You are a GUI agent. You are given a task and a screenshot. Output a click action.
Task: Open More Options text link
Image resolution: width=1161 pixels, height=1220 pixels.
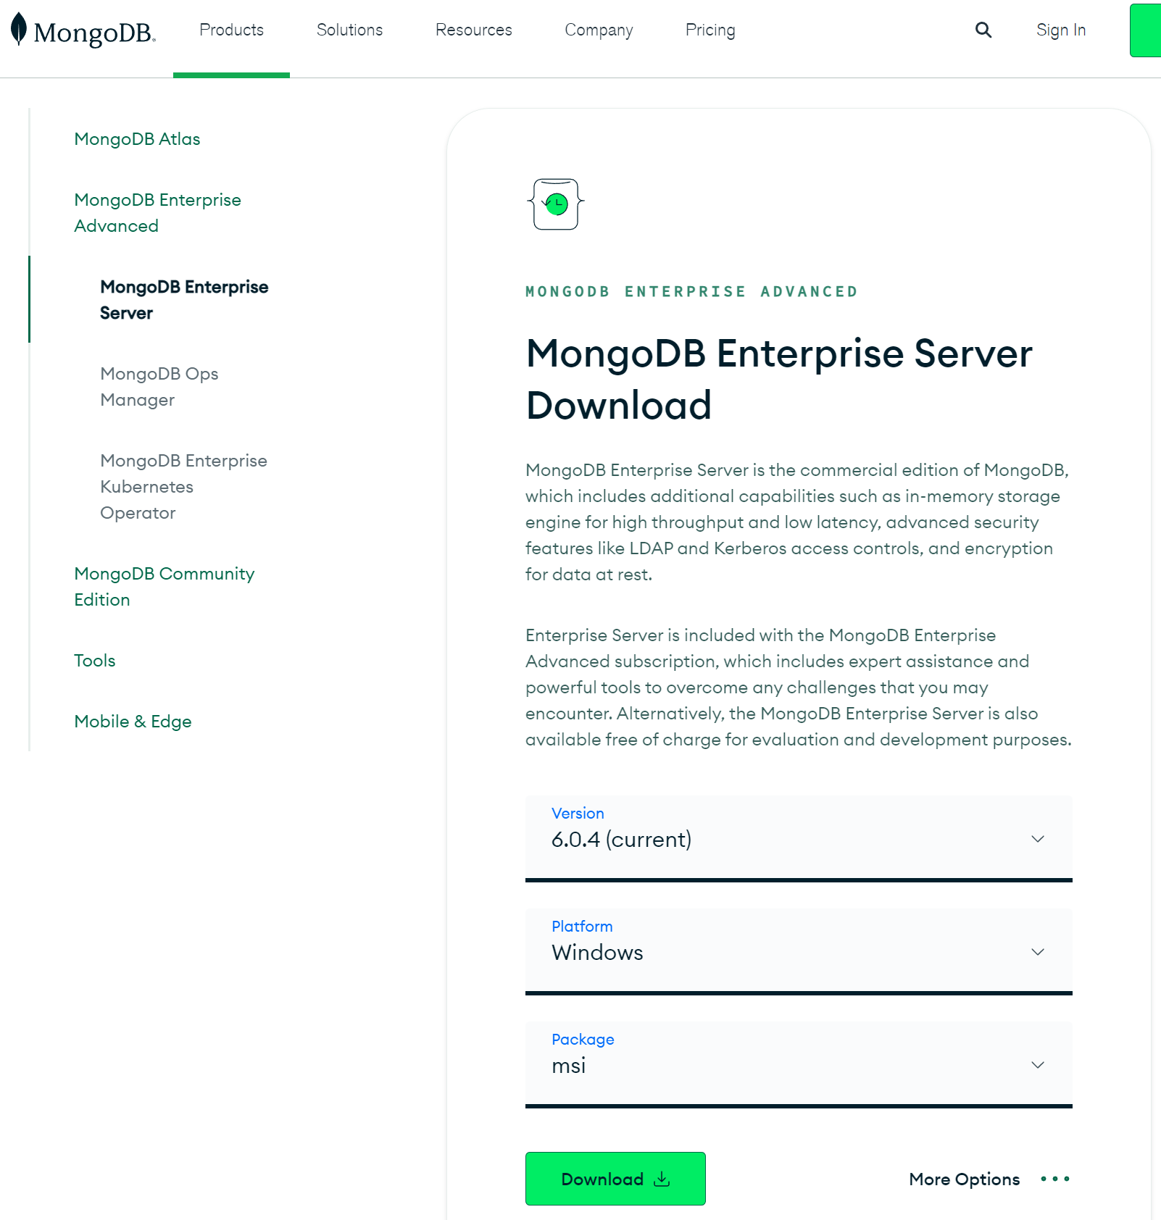click(x=964, y=1179)
